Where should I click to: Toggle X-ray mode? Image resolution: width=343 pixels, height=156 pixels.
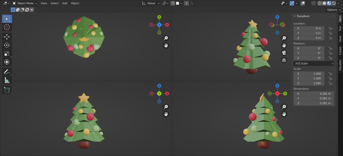coord(314,3)
